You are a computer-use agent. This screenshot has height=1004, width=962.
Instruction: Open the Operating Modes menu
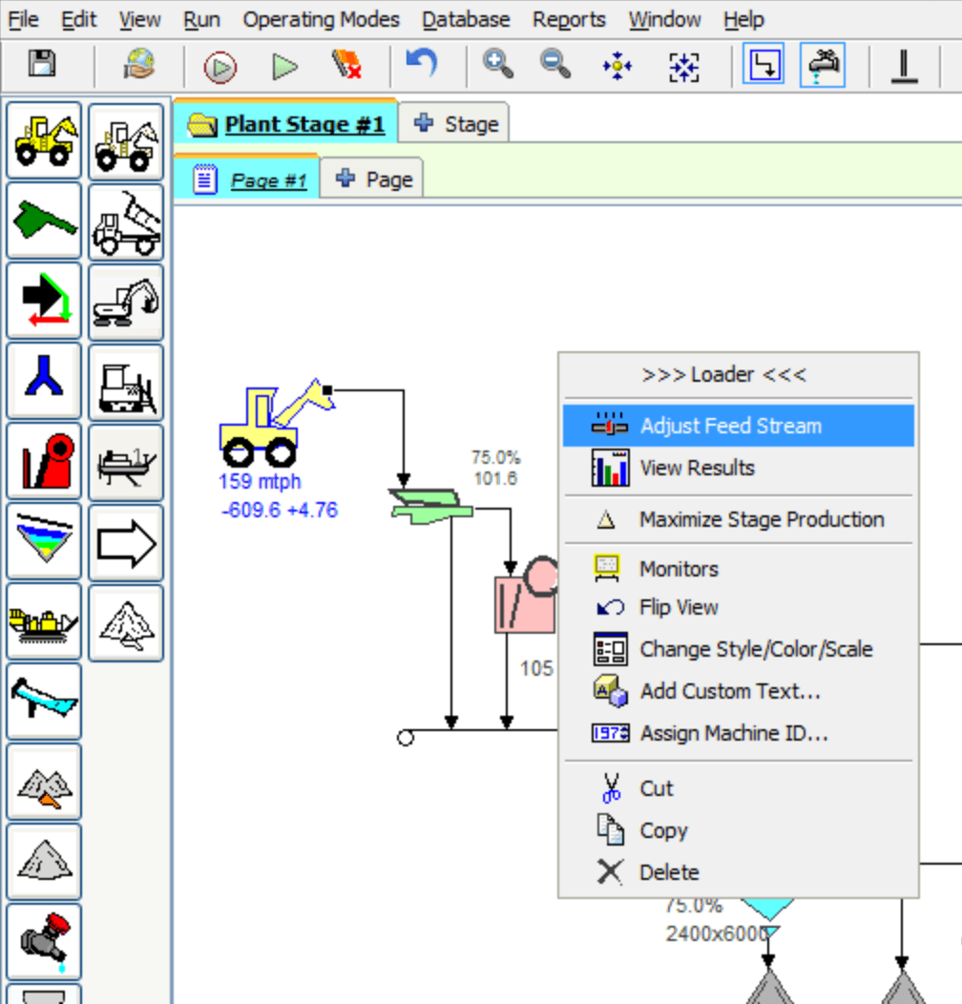[321, 19]
